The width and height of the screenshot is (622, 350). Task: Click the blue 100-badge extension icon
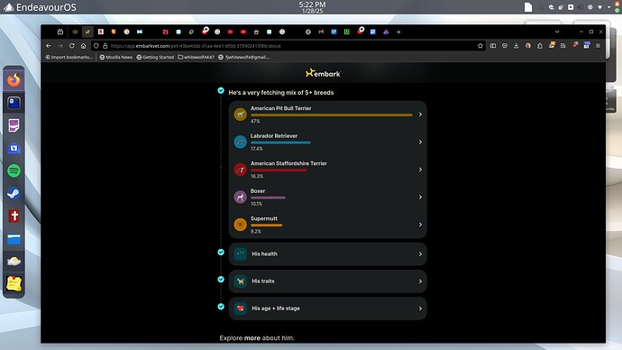coord(587,46)
